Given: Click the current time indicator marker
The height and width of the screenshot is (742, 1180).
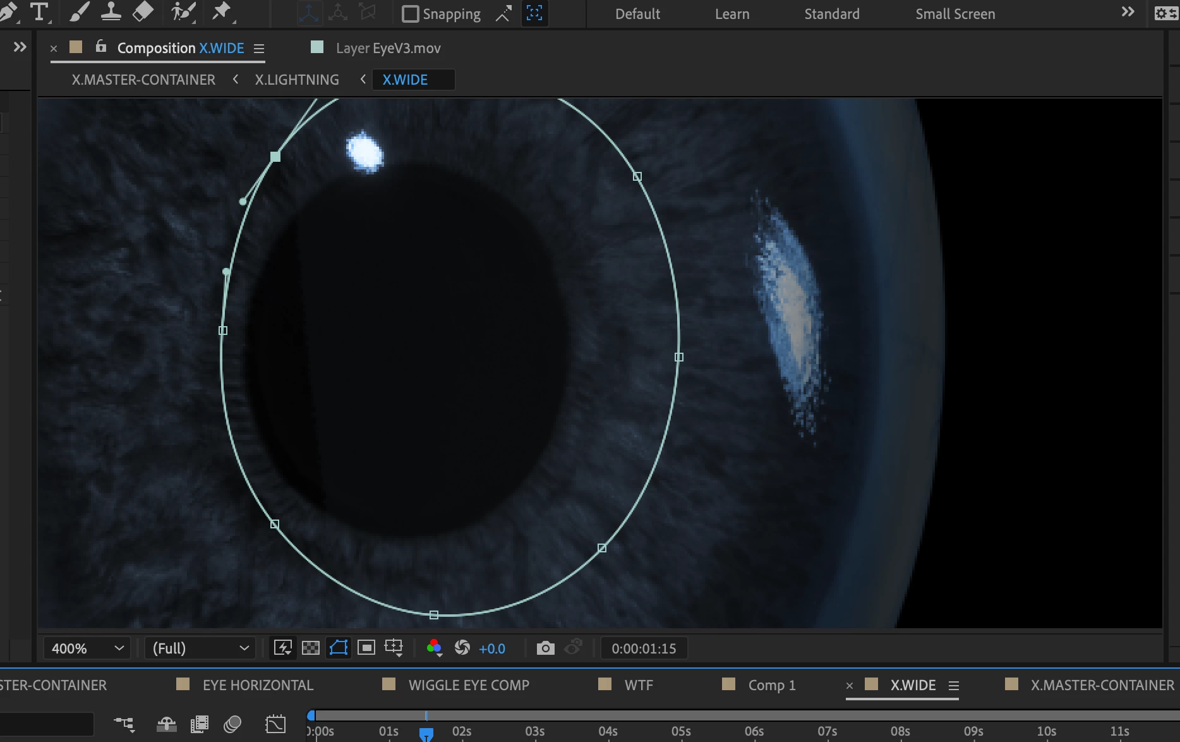Looking at the screenshot, I should click(426, 734).
